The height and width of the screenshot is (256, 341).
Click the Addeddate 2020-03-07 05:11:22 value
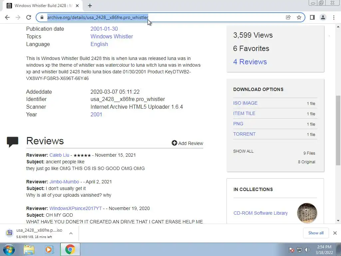tap(115, 92)
